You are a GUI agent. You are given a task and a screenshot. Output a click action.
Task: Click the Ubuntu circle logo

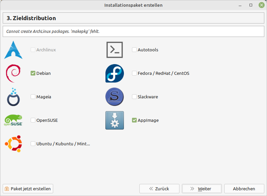(x=13, y=144)
